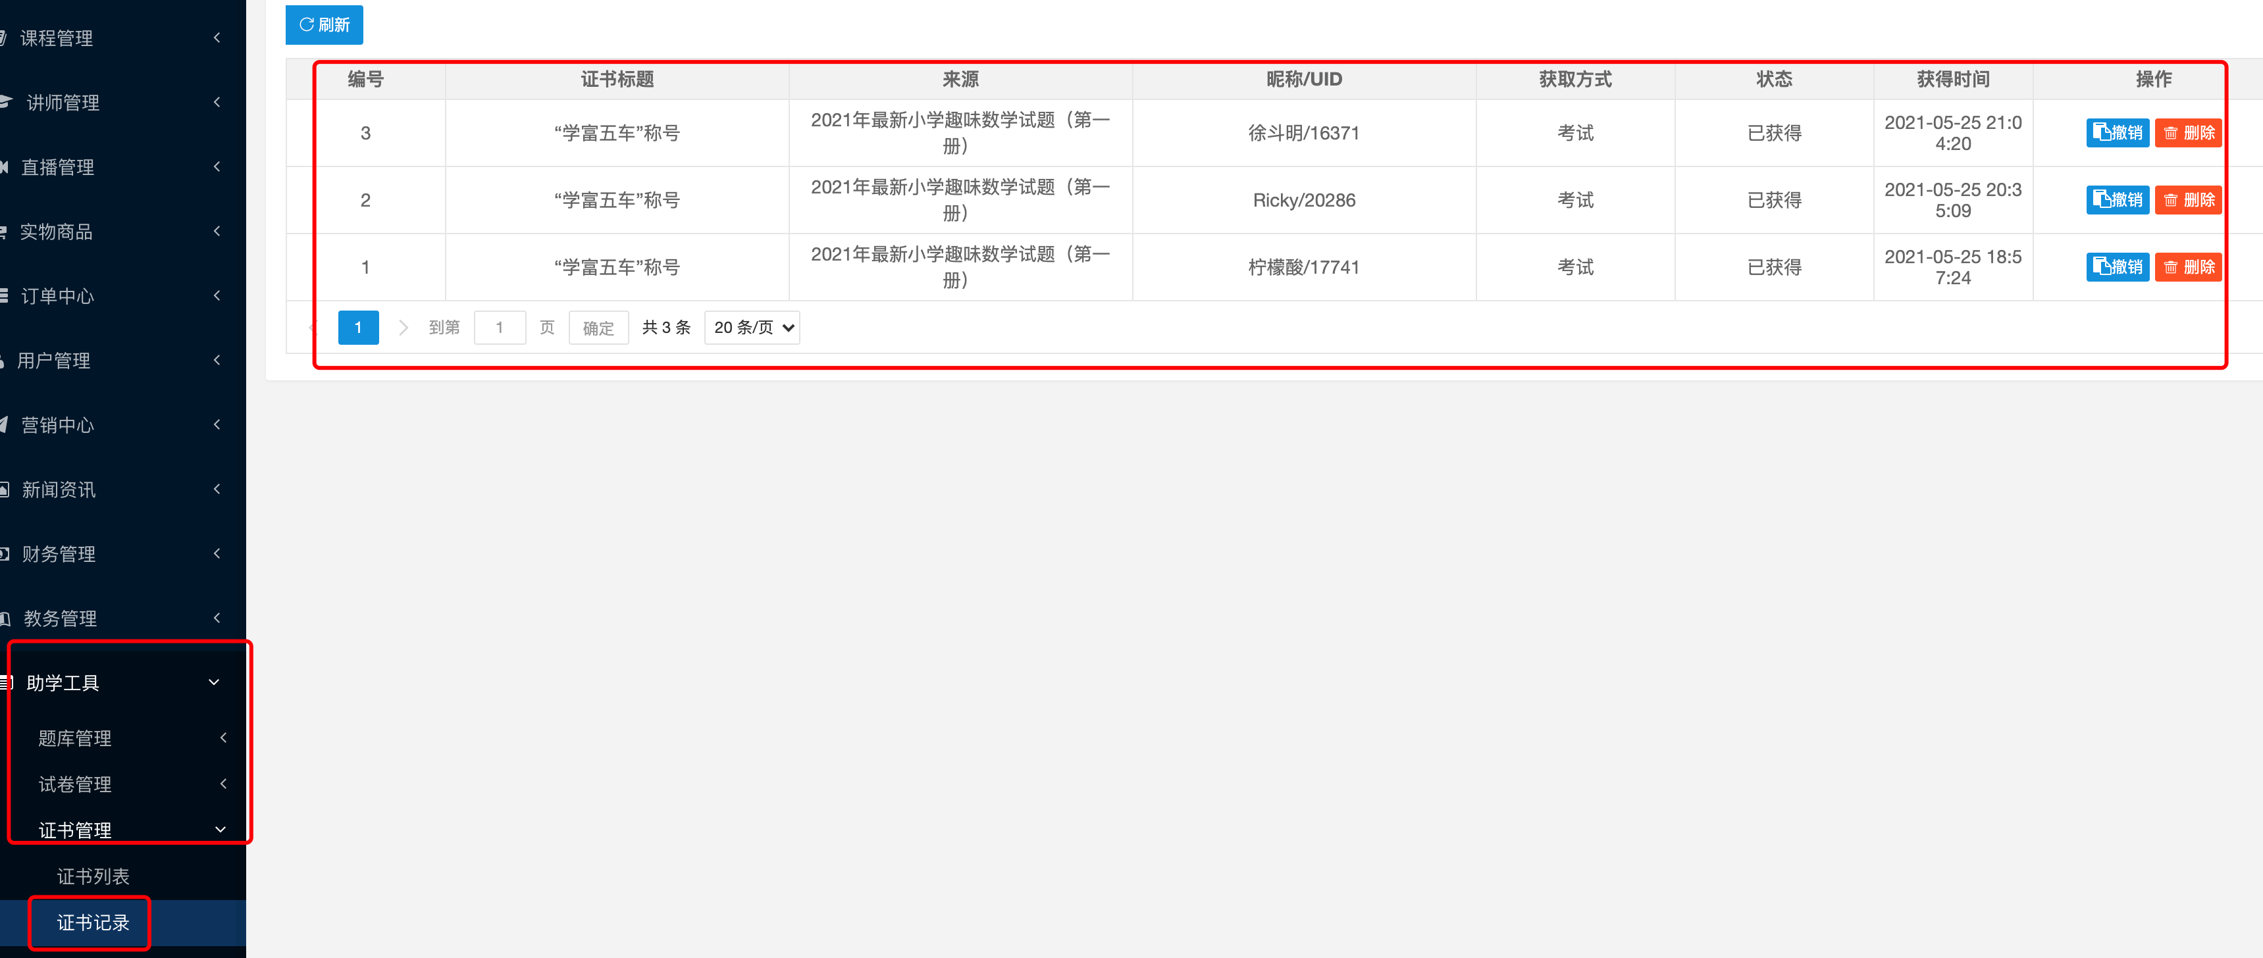
Task: Click the 状态 column header
Action: (1774, 79)
